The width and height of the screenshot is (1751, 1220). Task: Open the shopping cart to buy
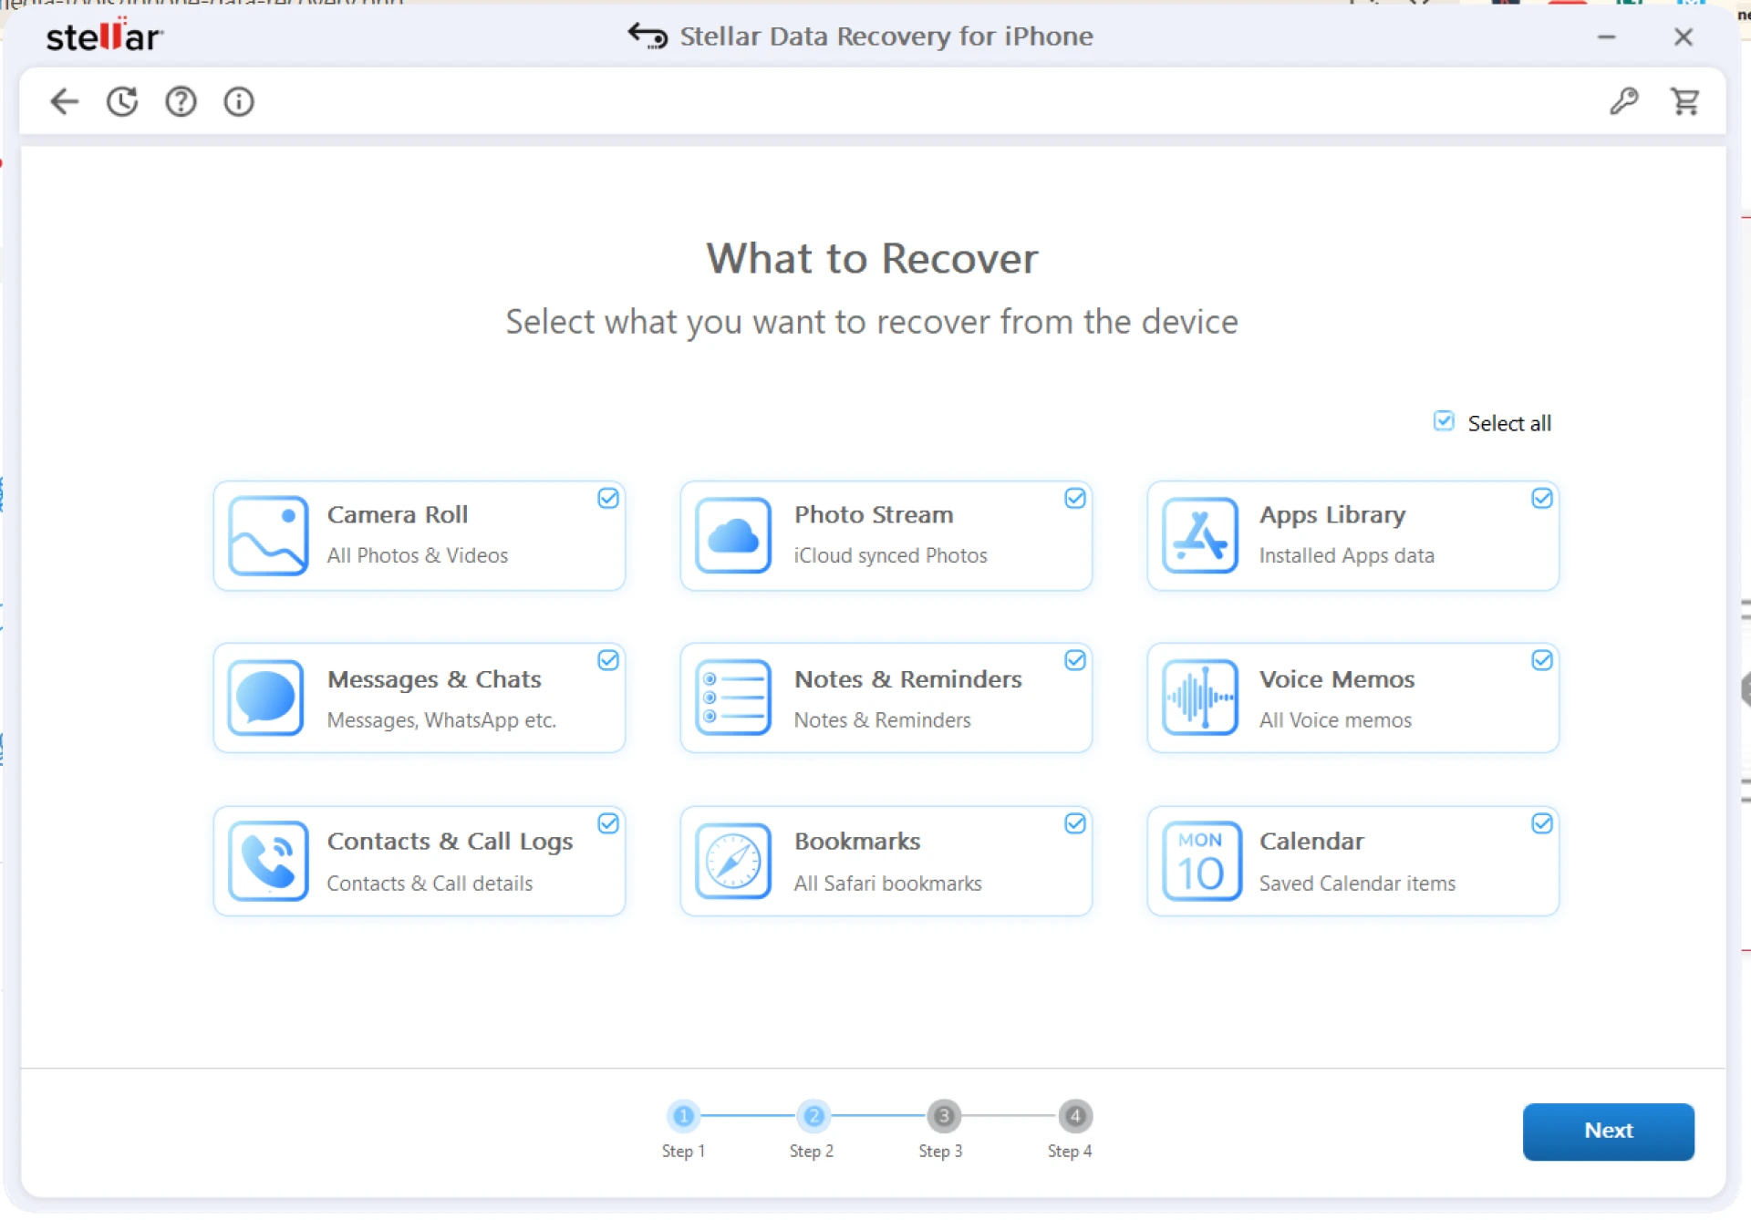point(1686,101)
